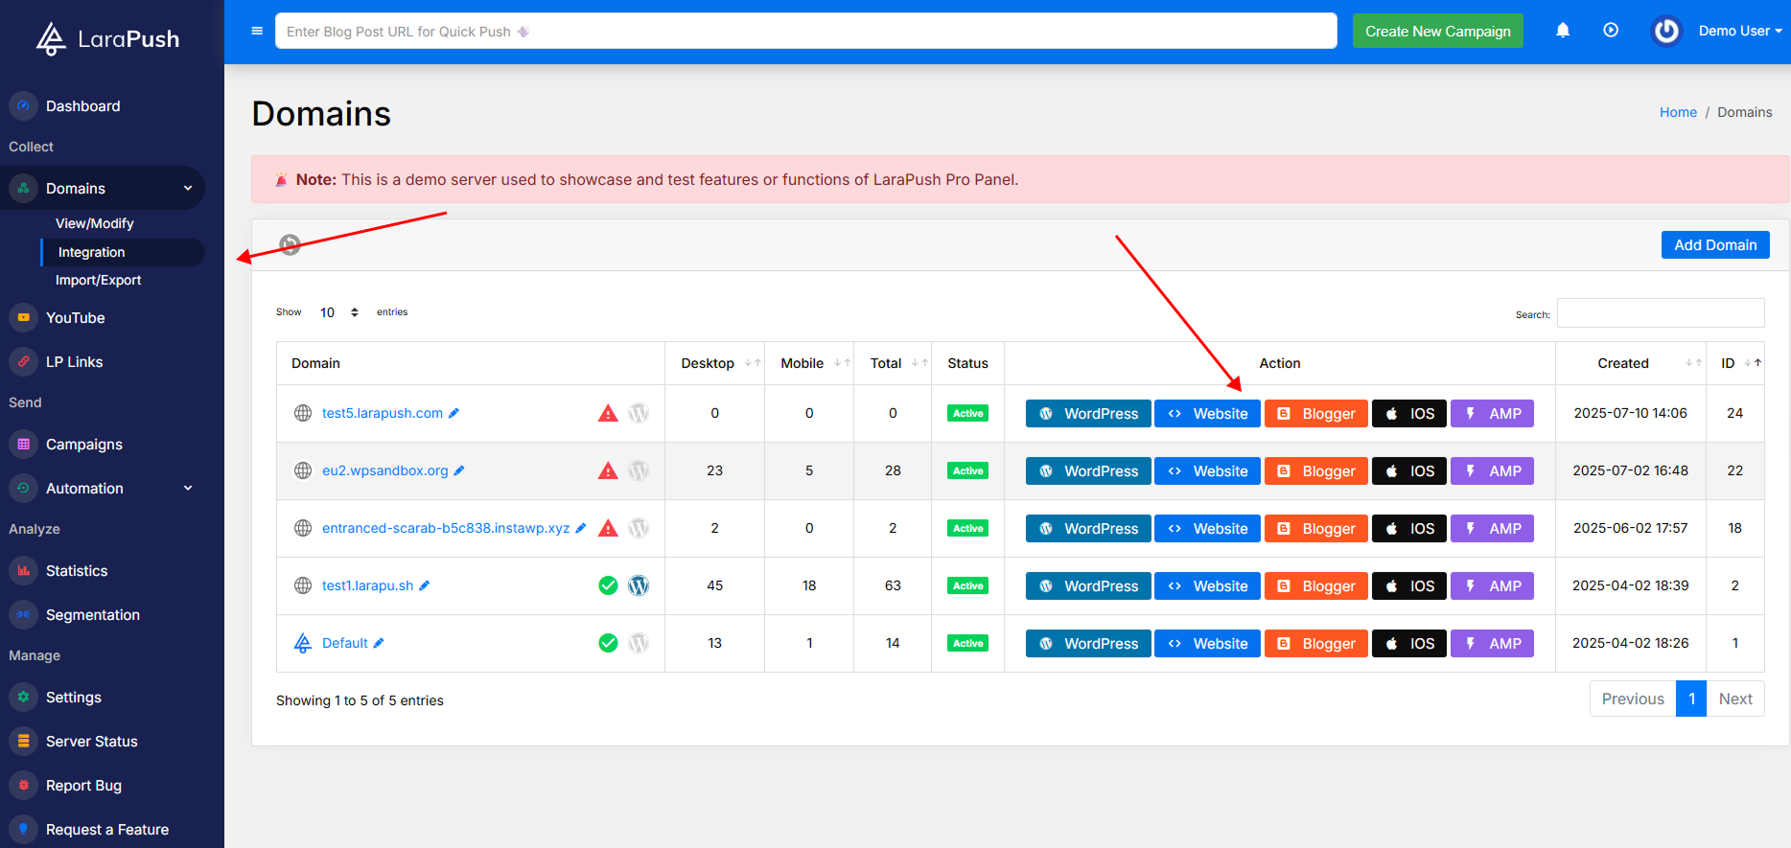The width and height of the screenshot is (1791, 848).
Task: Click edit pencil next to Default domain
Action: coord(379,643)
